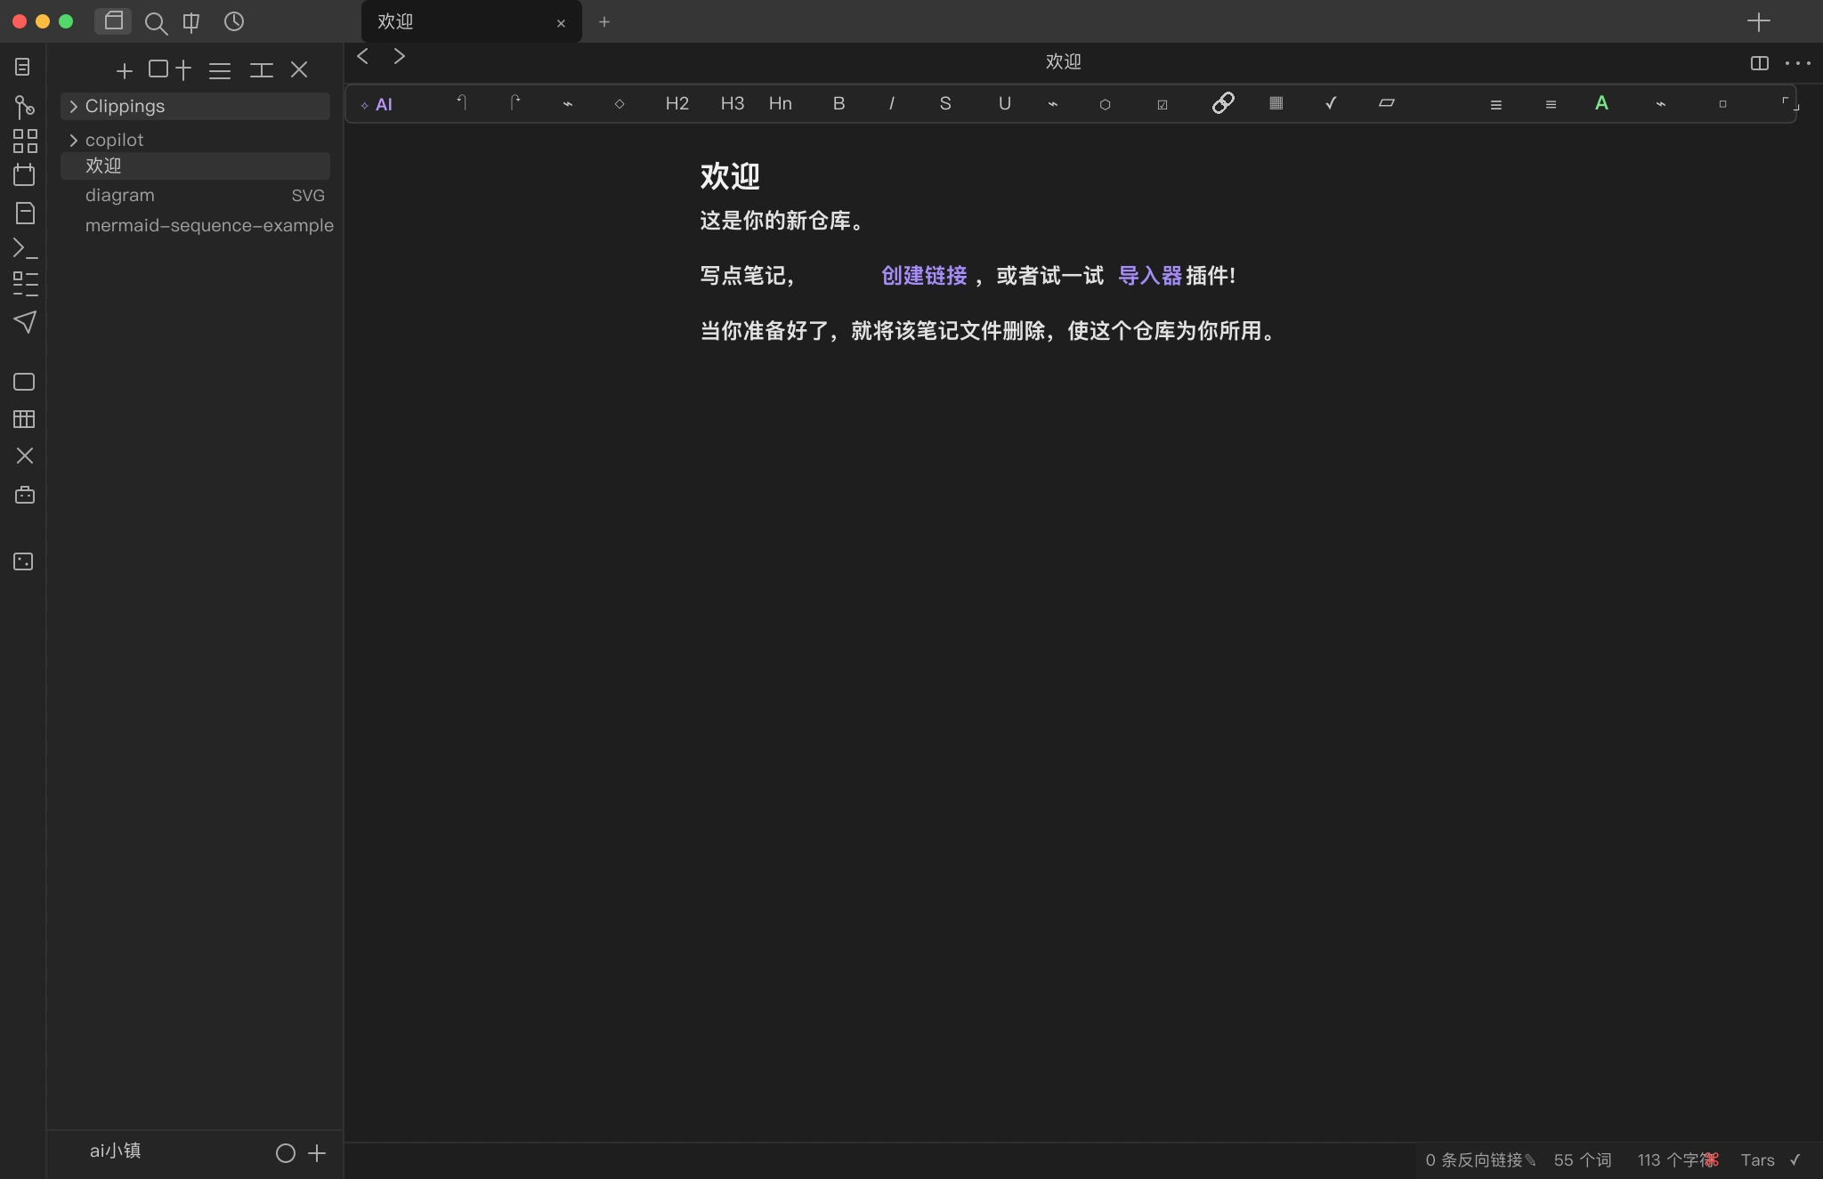Open the command palette terminal icon
The image size is (1823, 1179).
(x=25, y=248)
